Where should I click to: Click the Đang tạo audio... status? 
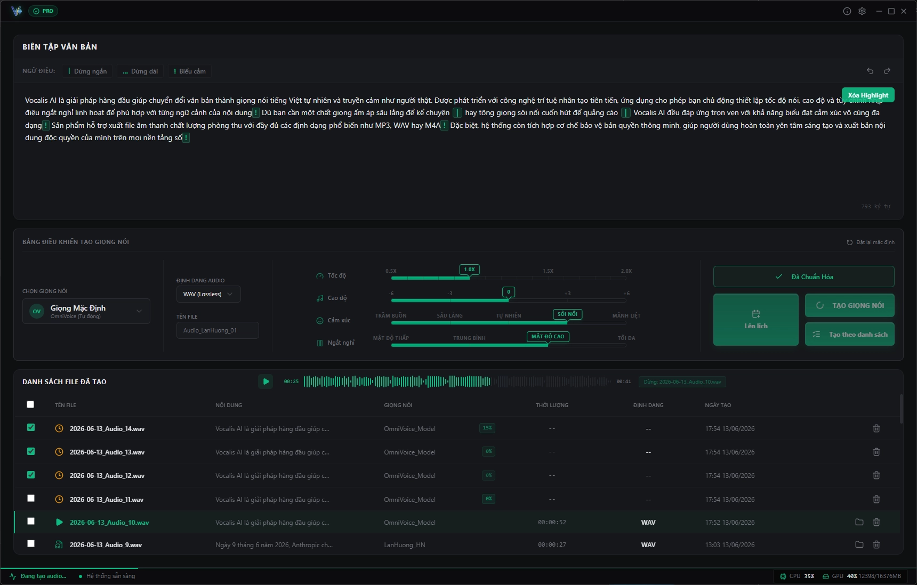(x=38, y=576)
